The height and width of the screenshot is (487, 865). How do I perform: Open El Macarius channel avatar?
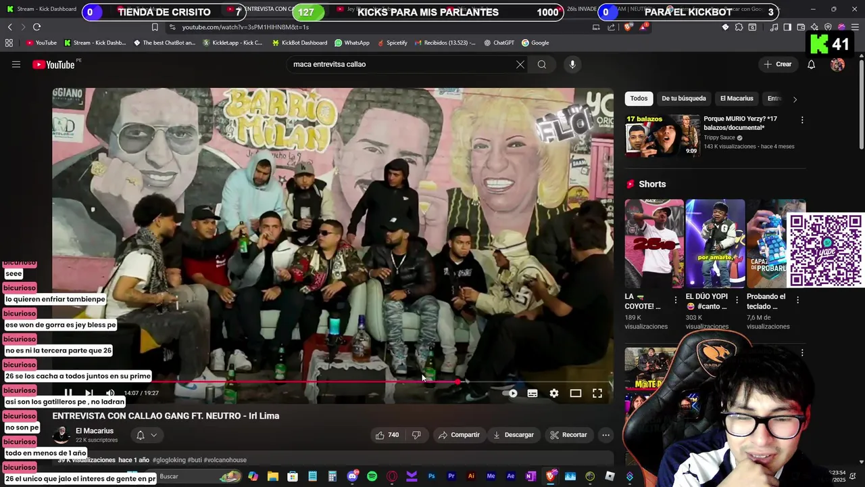tap(61, 435)
